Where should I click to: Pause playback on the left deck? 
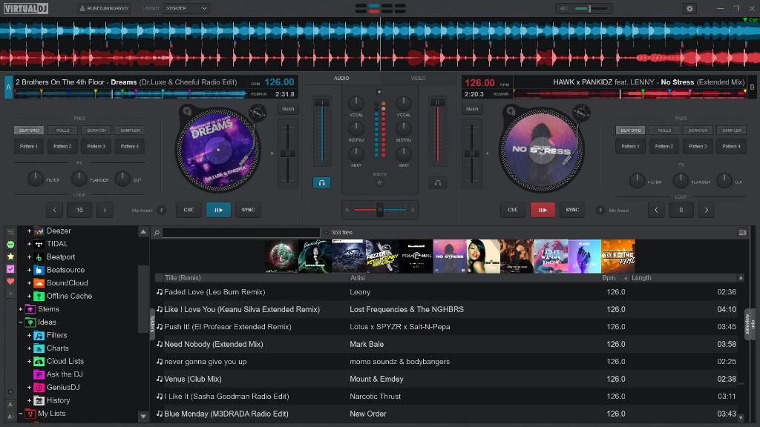click(219, 210)
